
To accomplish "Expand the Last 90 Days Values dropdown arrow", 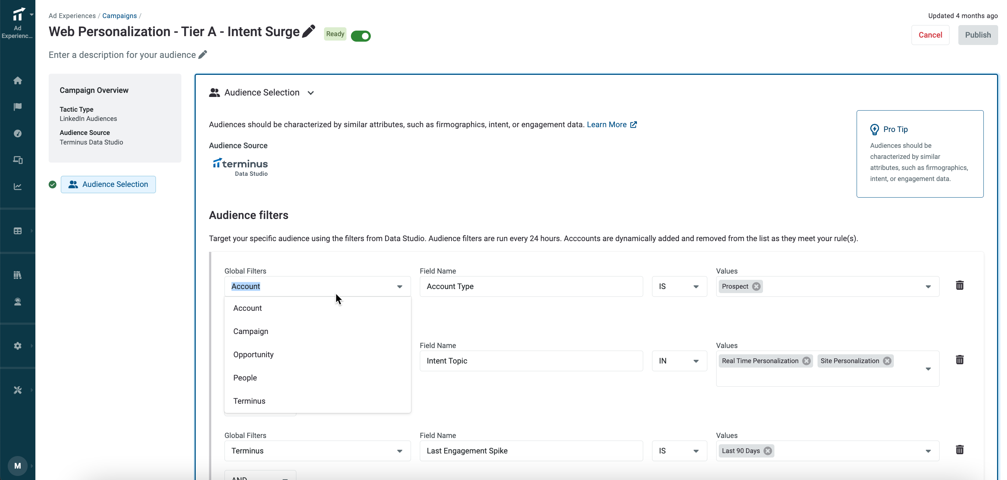I will tap(928, 451).
